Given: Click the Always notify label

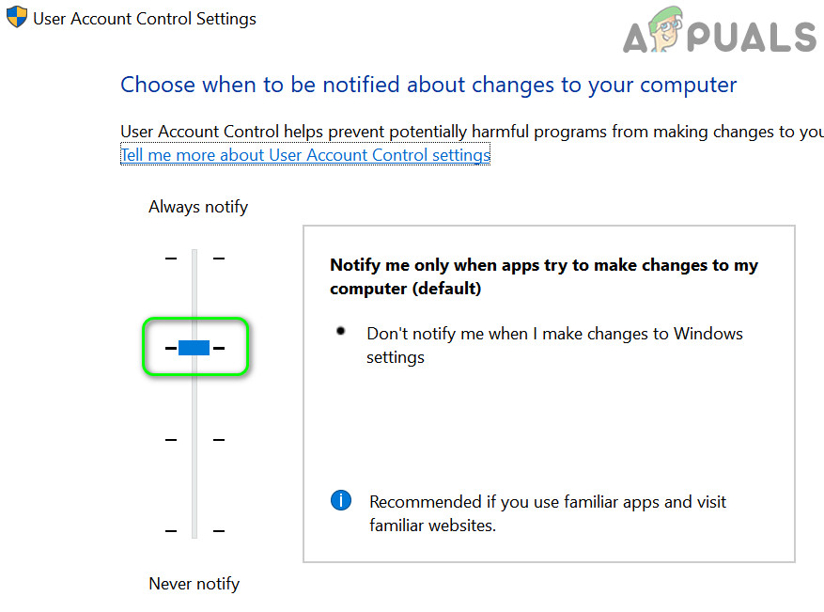Looking at the screenshot, I should click(x=198, y=207).
